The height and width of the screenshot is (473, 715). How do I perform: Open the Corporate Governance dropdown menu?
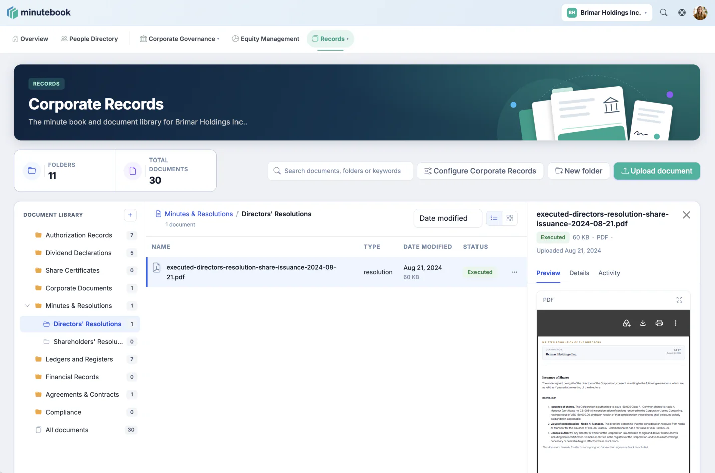pos(179,39)
